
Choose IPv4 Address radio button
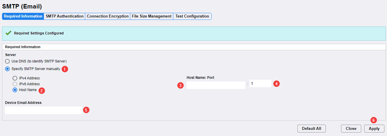[x=15, y=78]
